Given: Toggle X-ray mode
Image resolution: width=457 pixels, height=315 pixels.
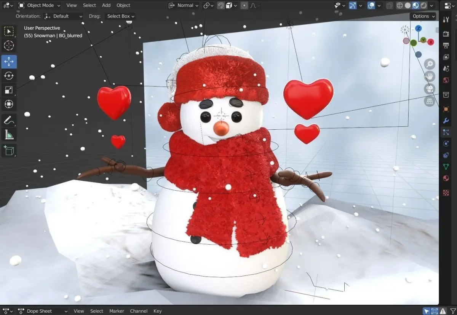Looking at the screenshot, I should 389,5.
